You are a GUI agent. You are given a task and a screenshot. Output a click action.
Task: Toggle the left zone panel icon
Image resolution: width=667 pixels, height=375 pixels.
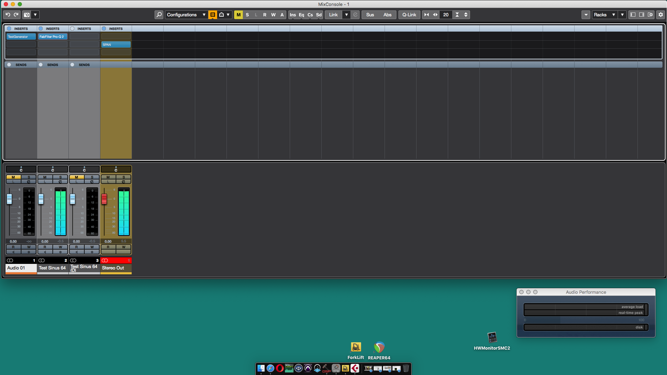(x=633, y=15)
